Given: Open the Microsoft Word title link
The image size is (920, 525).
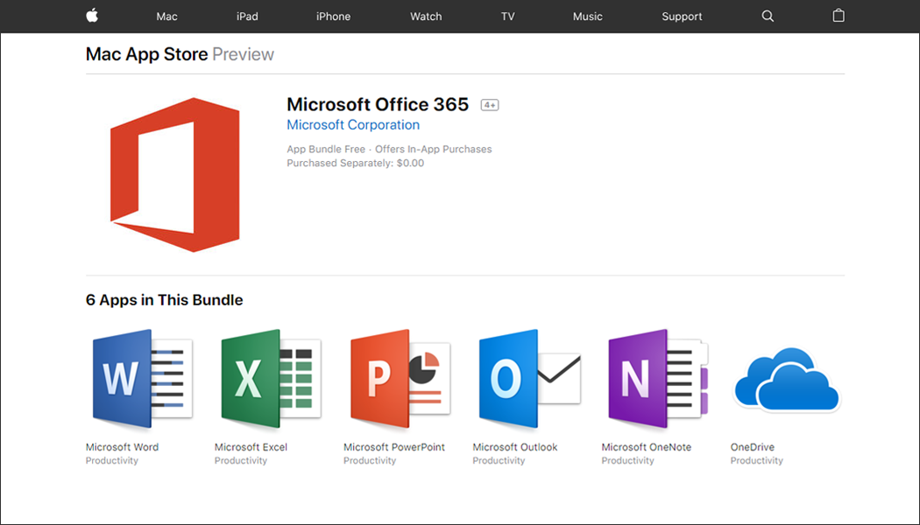Looking at the screenshot, I should [122, 447].
